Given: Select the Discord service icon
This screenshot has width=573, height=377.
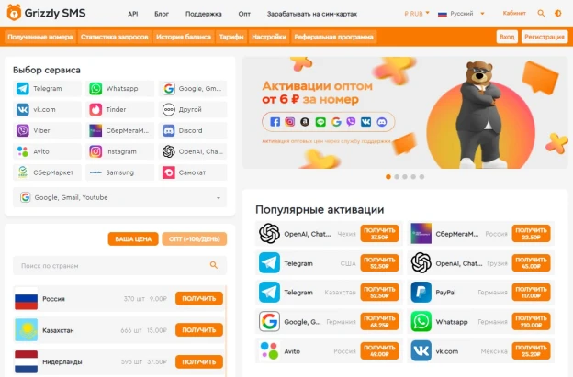Looking at the screenshot, I should click(168, 130).
